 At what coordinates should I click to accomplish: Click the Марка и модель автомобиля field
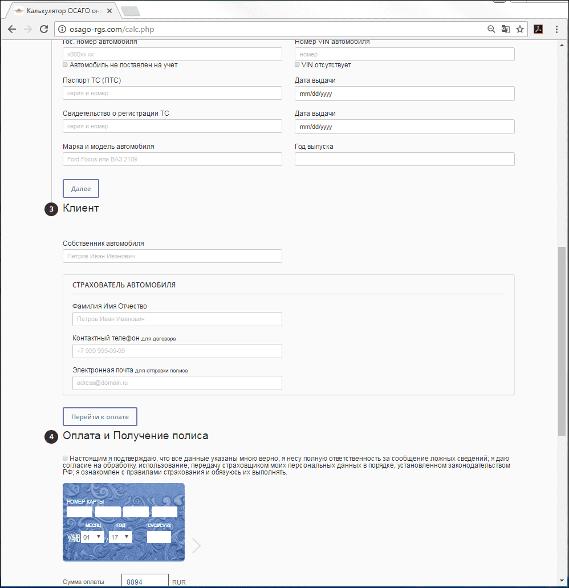point(172,159)
